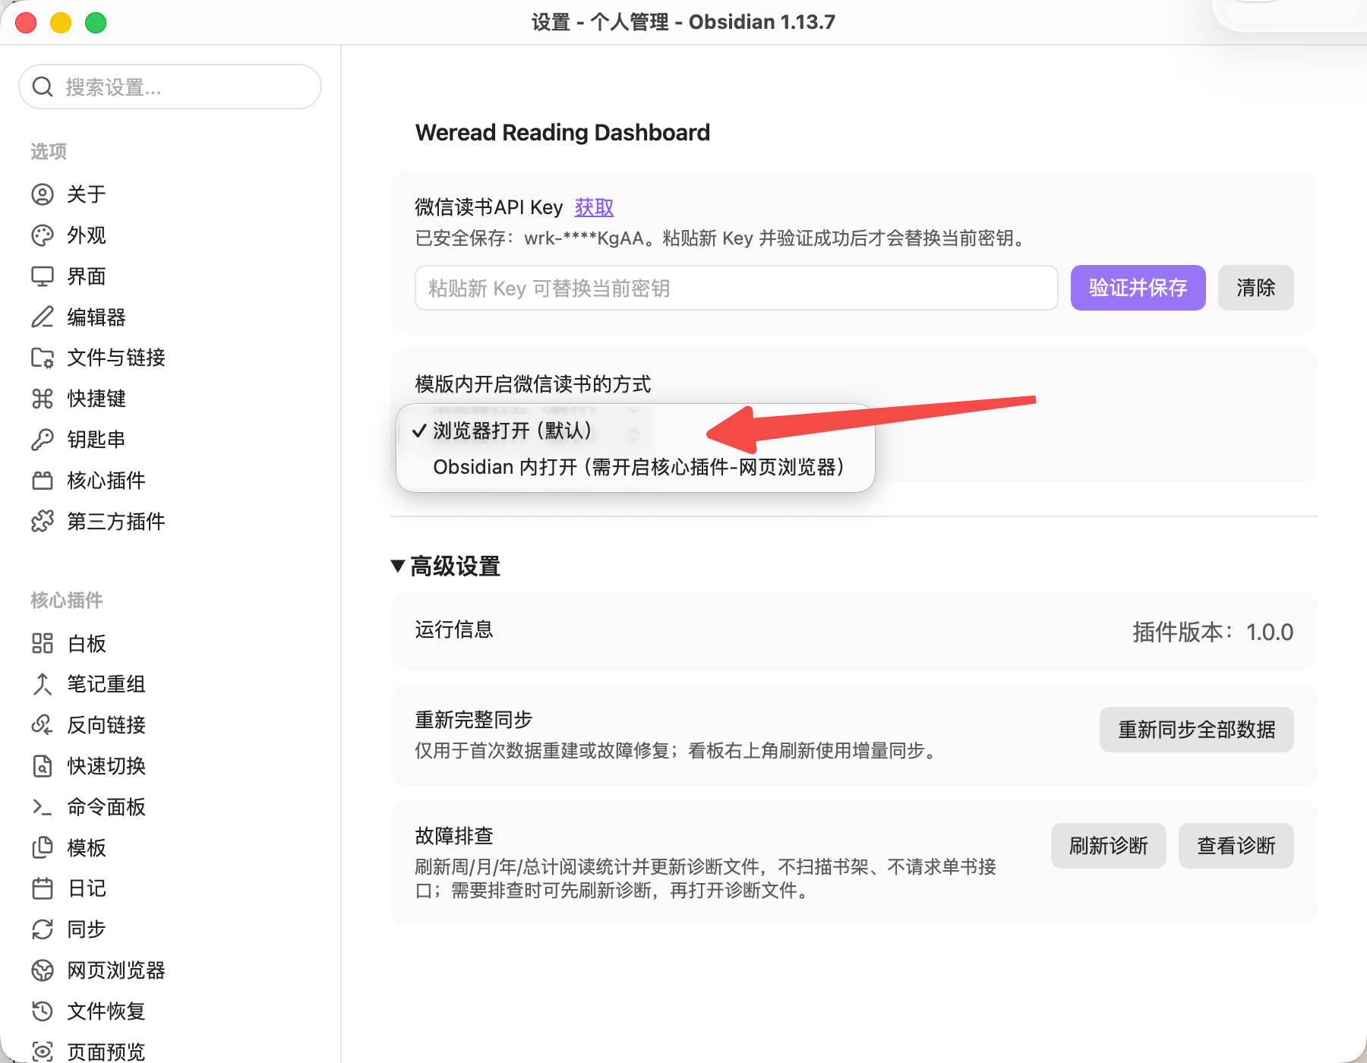The width and height of the screenshot is (1367, 1063).
Task: Collapse the 高级设置 section triangle
Action: pyautogui.click(x=397, y=566)
